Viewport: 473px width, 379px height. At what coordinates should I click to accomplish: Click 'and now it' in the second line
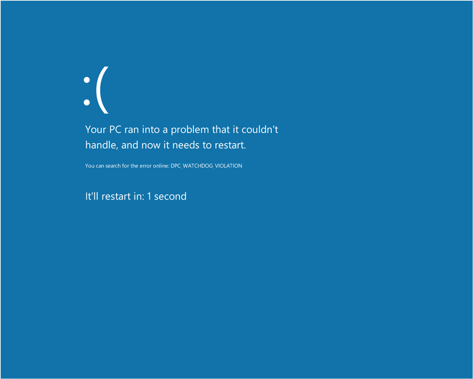point(146,145)
